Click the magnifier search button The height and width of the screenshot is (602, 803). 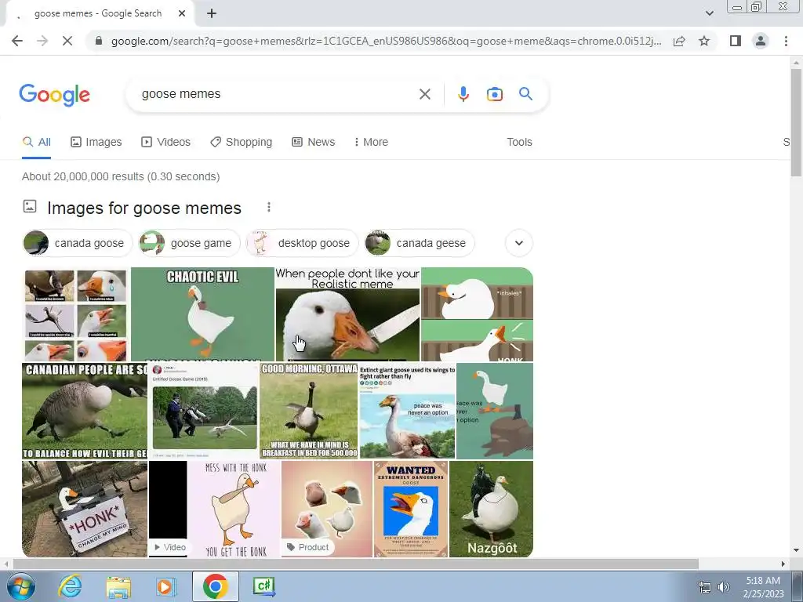(x=525, y=94)
